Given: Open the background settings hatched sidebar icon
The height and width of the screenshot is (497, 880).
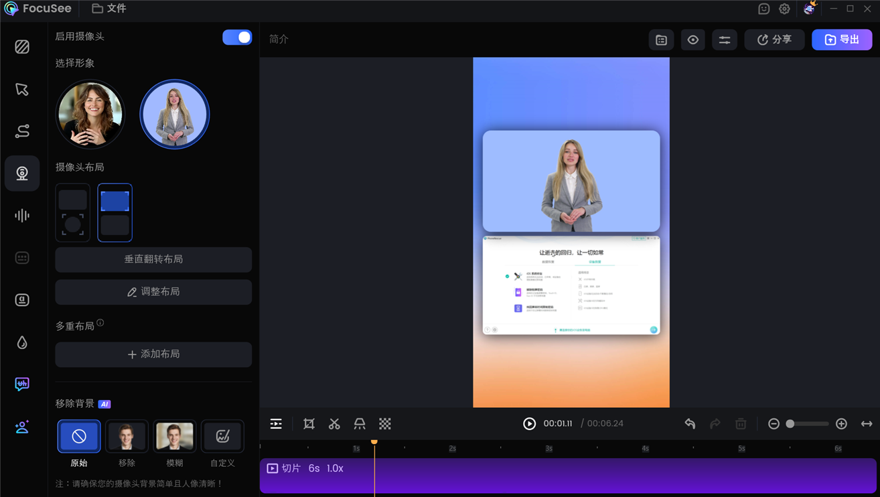Looking at the screenshot, I should 22,47.
